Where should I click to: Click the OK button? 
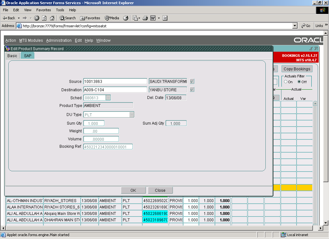coord(133,190)
